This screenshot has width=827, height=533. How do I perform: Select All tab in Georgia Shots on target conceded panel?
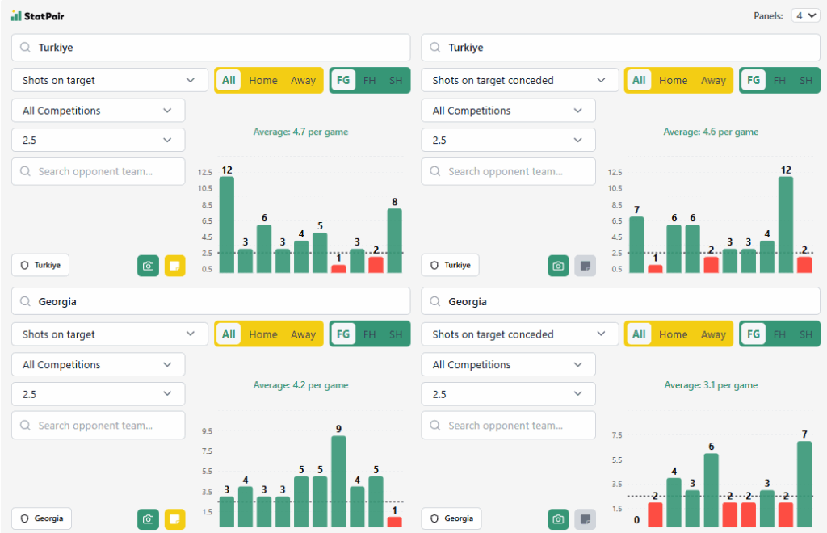pos(639,334)
